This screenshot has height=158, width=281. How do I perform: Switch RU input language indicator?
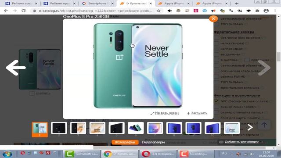pos(224,154)
